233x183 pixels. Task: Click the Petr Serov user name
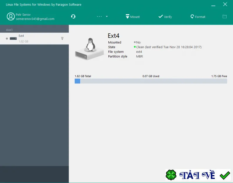coord(23,15)
